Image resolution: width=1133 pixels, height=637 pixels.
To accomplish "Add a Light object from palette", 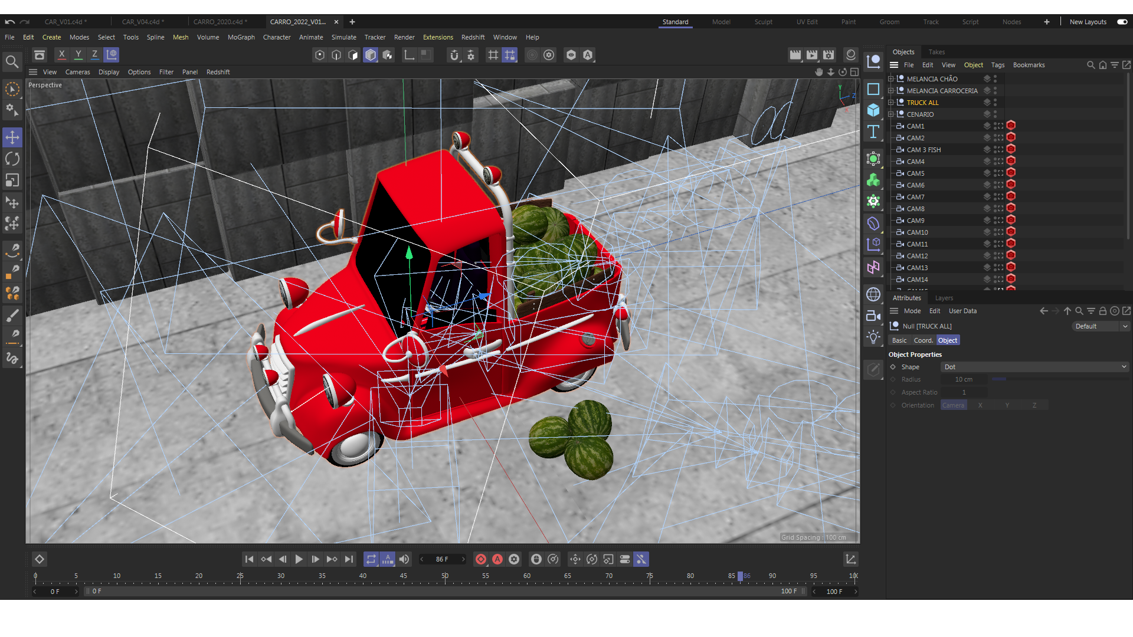I will tap(873, 337).
